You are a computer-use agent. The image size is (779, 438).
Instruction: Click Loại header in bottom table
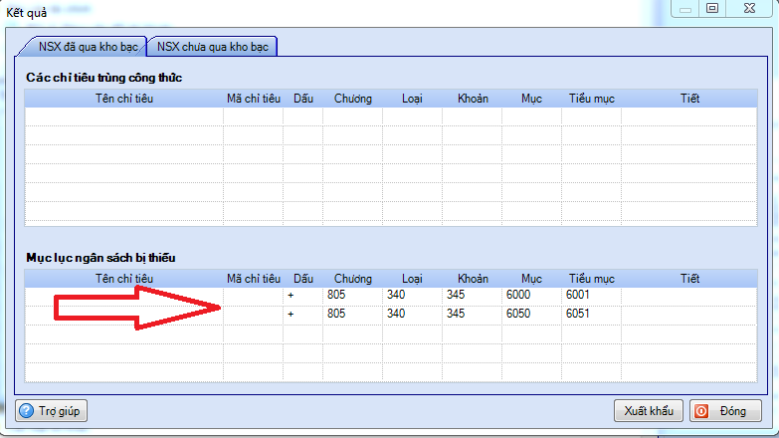412,279
